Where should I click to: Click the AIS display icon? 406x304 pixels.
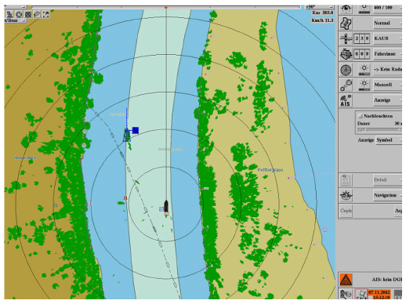pos(346,100)
